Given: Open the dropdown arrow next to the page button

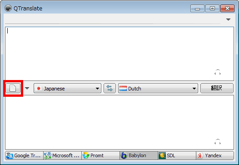Looking at the screenshot, I should click(x=27, y=88).
